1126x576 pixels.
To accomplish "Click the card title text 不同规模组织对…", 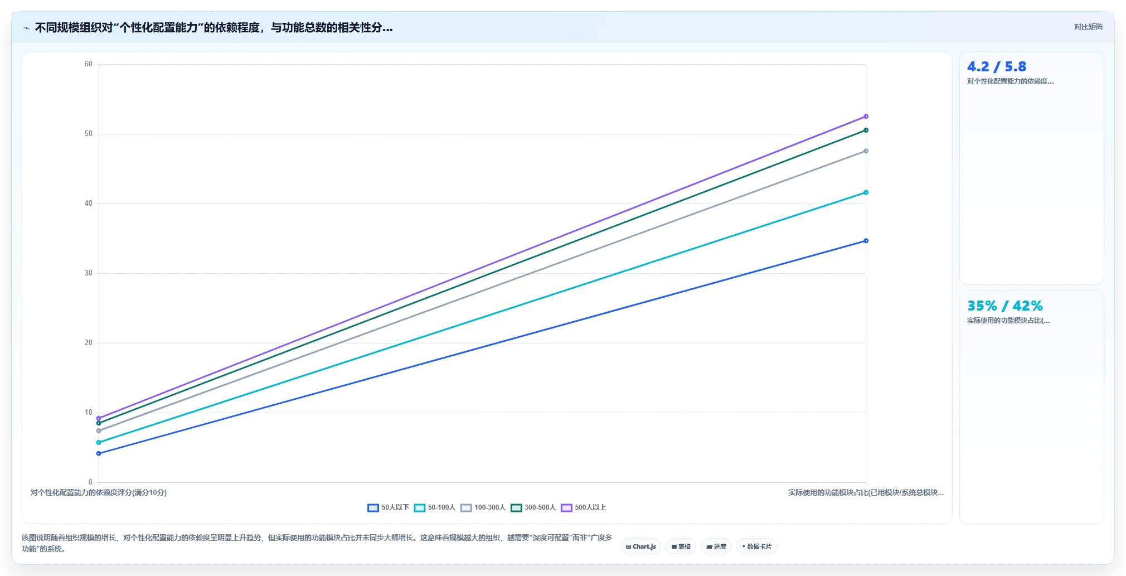I will pyautogui.click(x=213, y=27).
